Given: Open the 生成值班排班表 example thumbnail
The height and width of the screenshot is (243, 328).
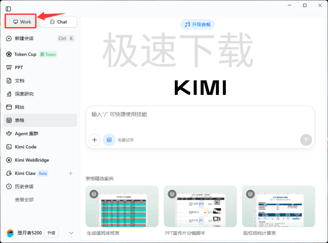Looking at the screenshot, I should pyautogui.click(x=122, y=206).
